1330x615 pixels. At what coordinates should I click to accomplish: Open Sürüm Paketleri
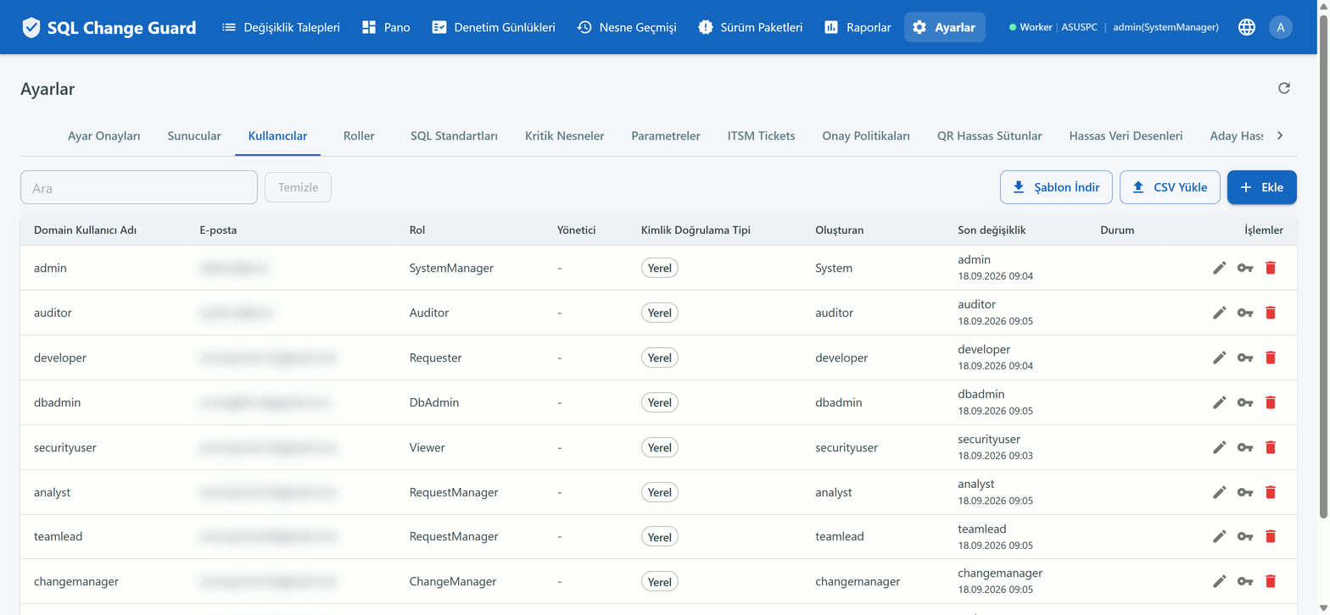(751, 27)
